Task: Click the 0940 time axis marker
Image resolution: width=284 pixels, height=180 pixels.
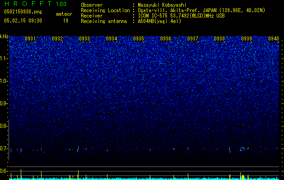Action: click(x=274, y=39)
